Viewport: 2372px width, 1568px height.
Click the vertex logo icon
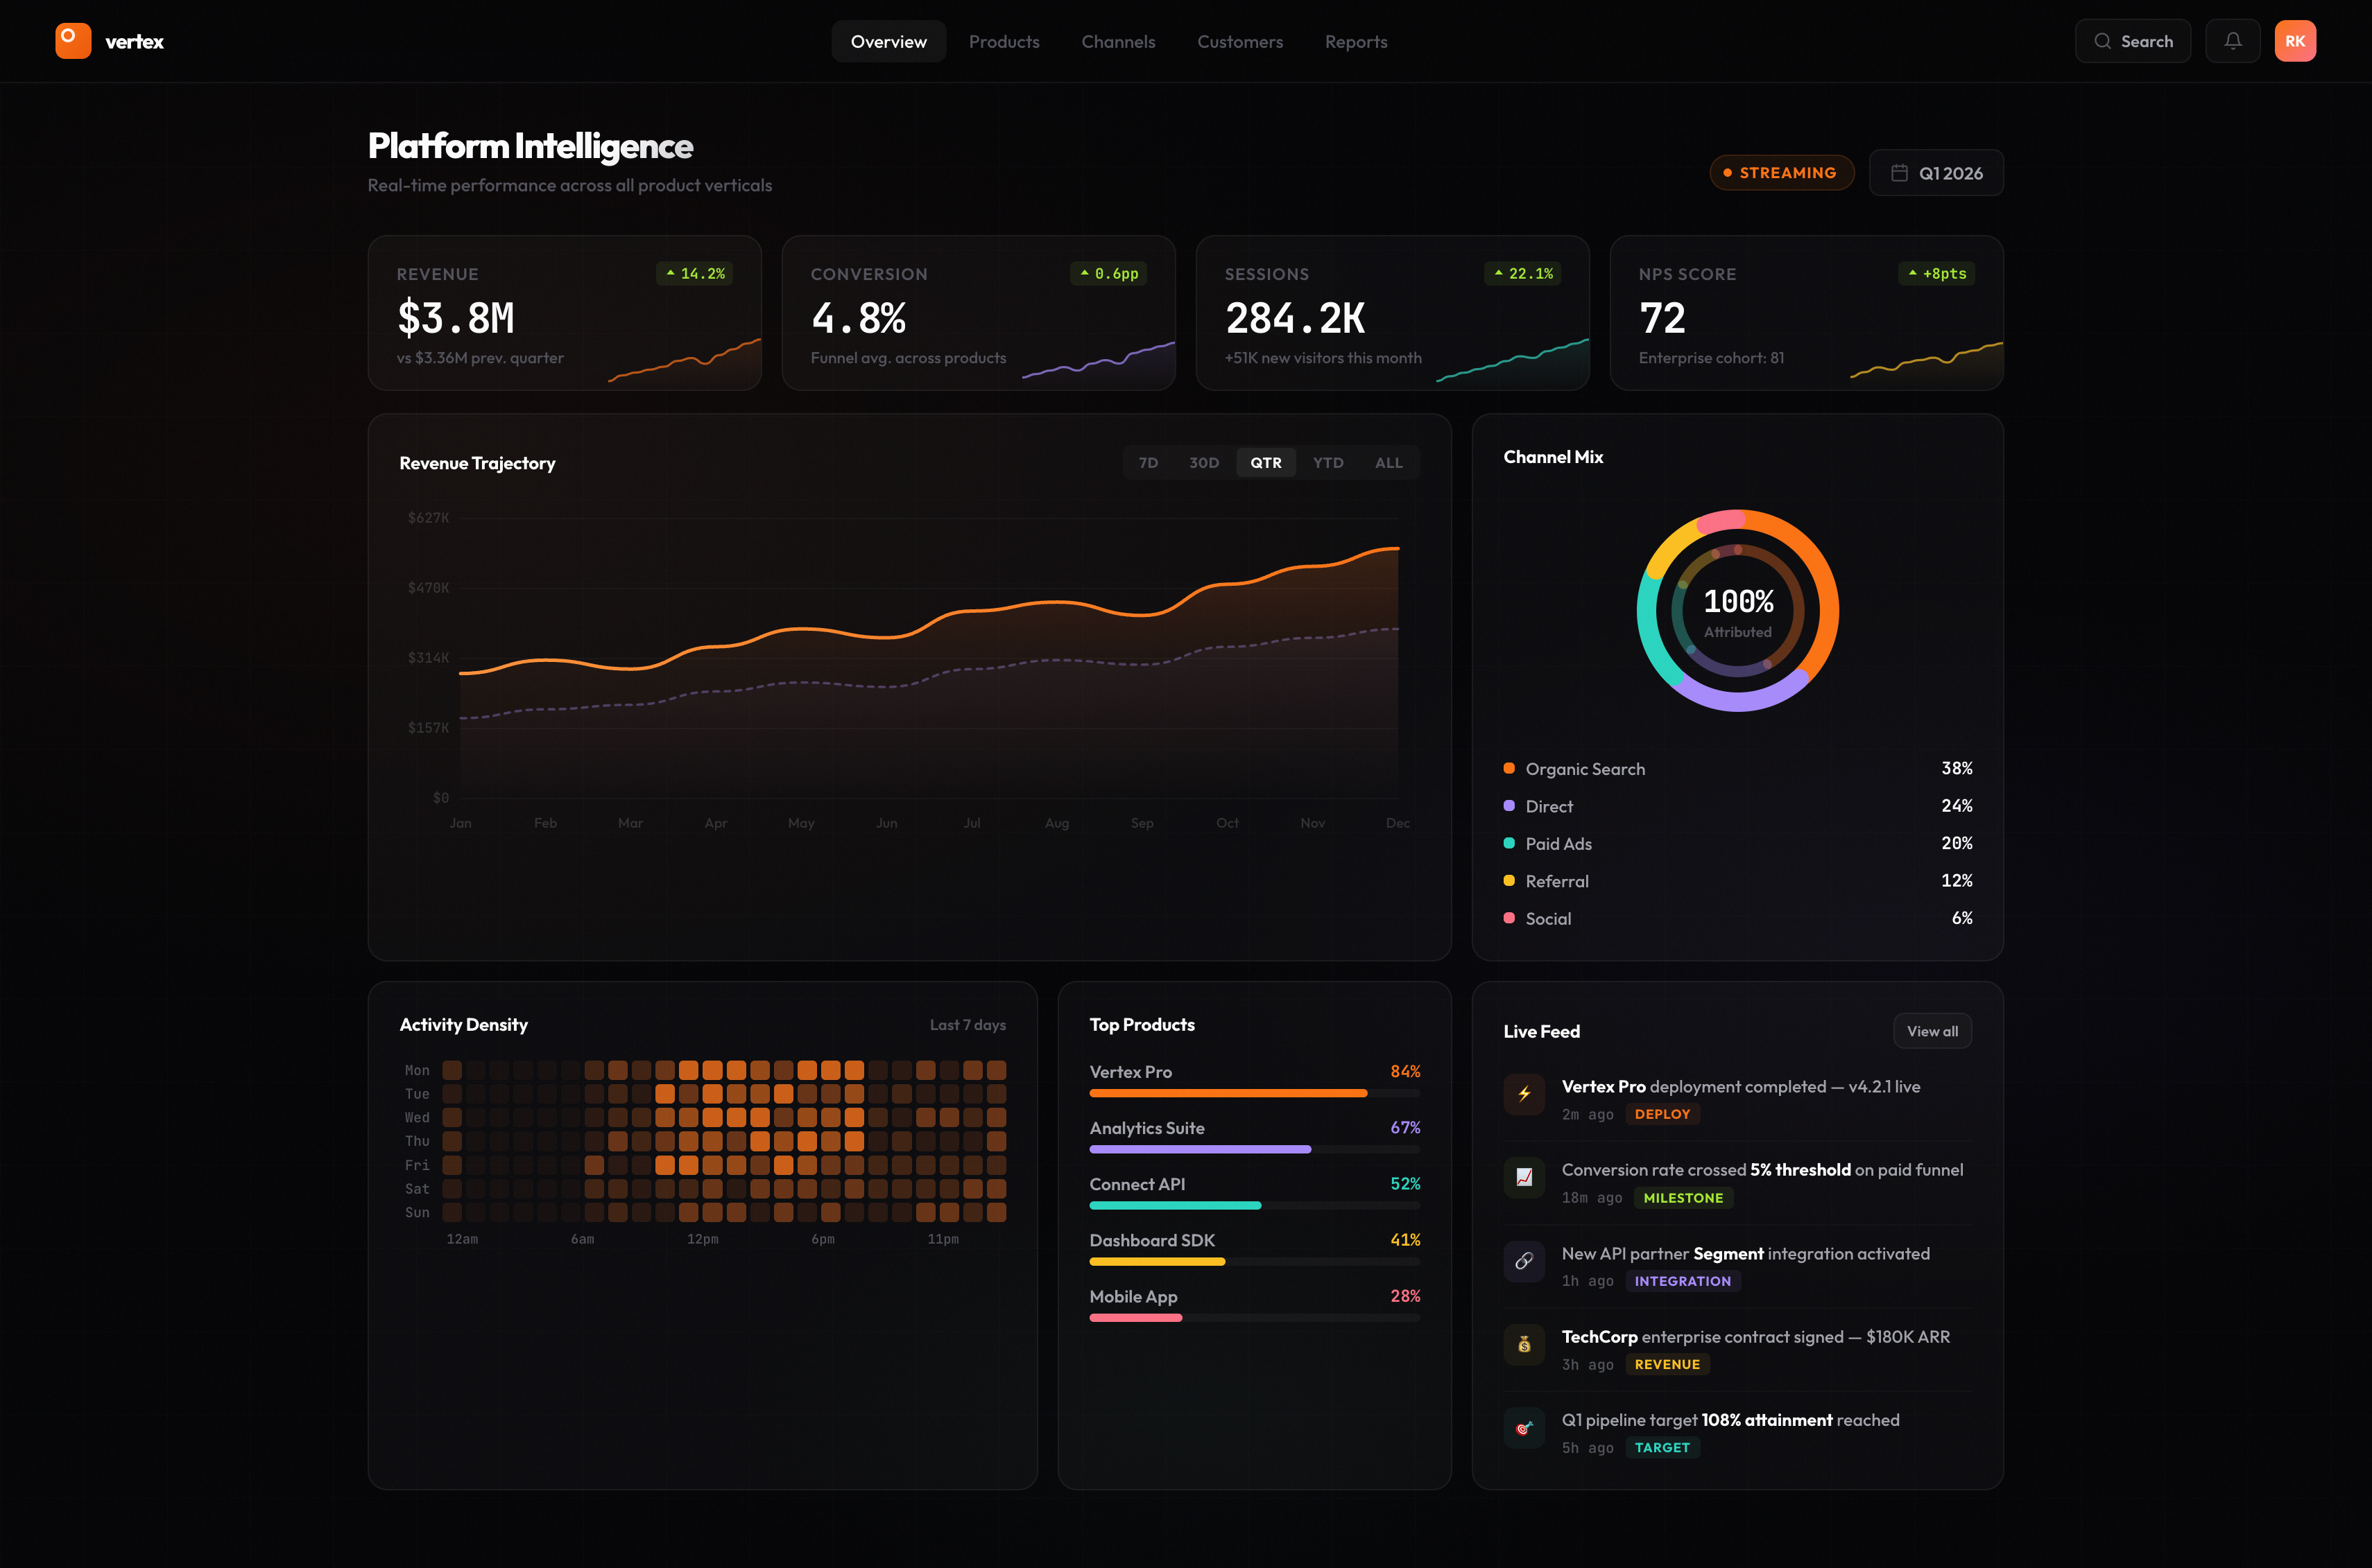click(73, 40)
